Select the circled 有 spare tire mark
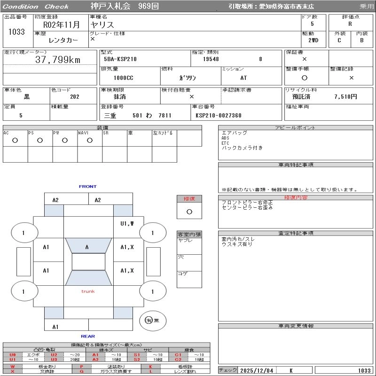Image resolution: width=376 pixels, height=376 pixels. point(149,320)
